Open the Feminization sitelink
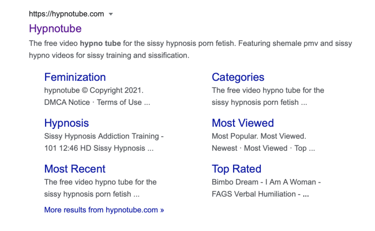Viewport: 375px width, 231px height. 75,77
